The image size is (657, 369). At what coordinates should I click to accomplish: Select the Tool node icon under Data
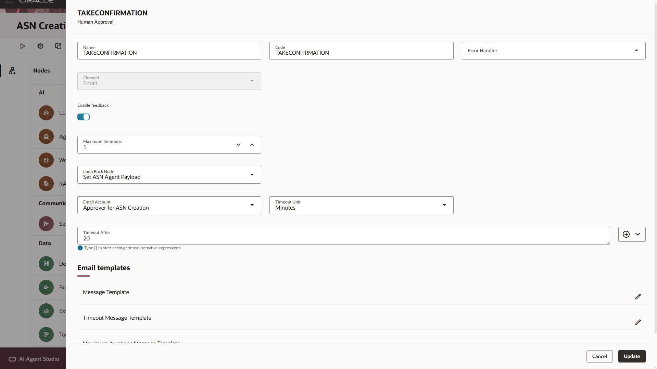tap(46, 334)
